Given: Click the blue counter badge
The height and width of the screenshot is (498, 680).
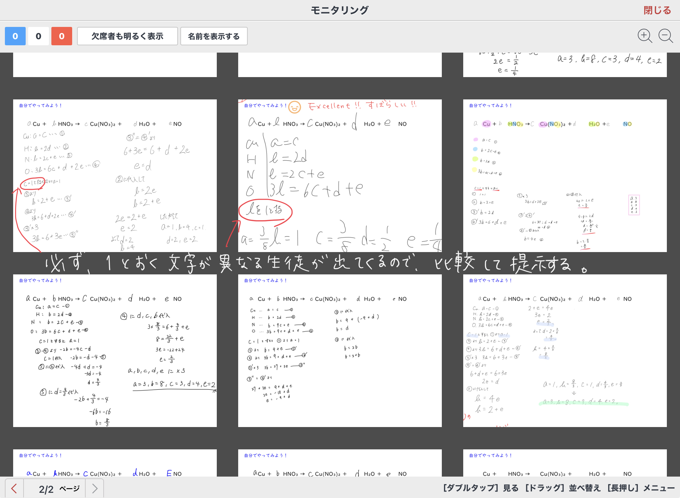Looking at the screenshot, I should 15,36.
